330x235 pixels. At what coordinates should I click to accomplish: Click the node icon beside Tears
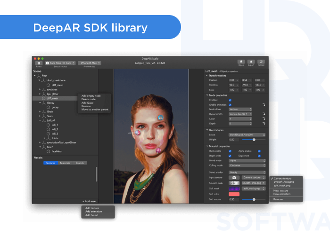tap(44, 116)
